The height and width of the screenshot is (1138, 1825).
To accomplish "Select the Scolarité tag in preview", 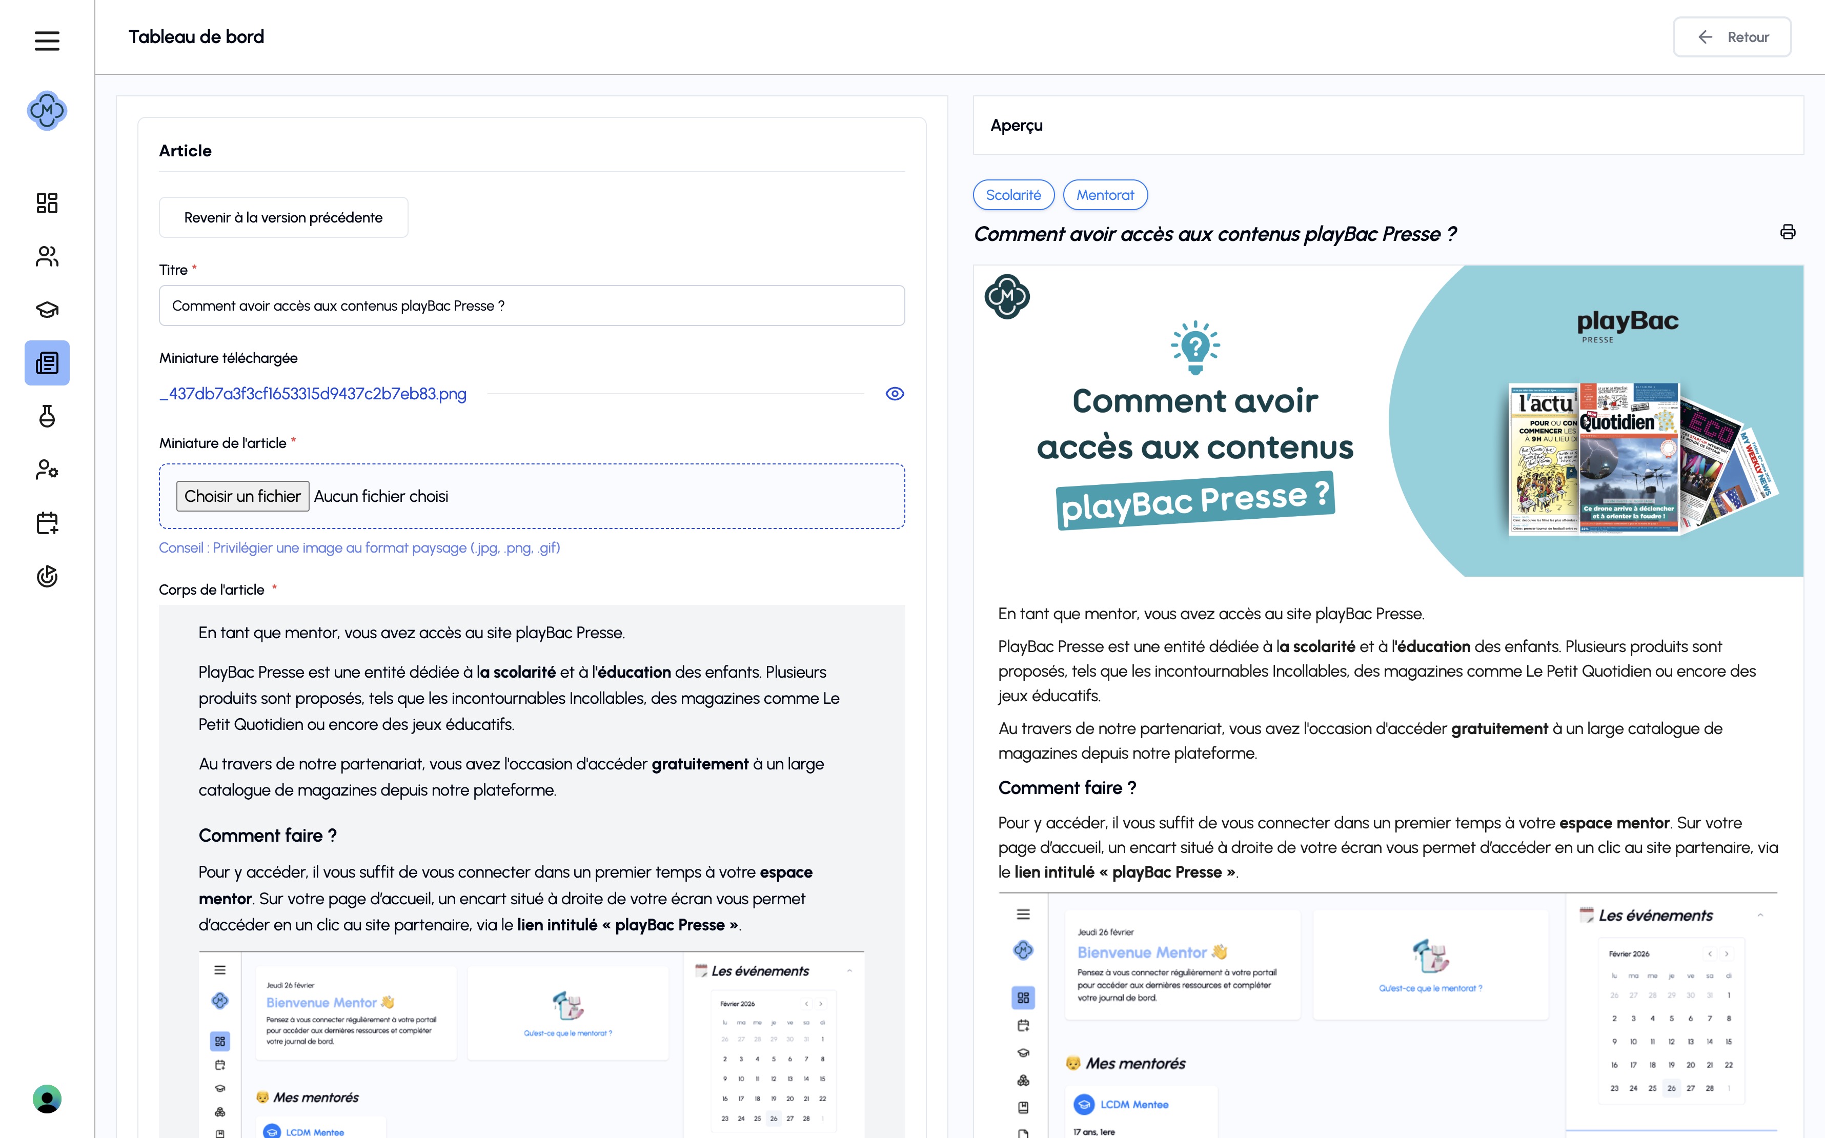I will coord(1013,195).
